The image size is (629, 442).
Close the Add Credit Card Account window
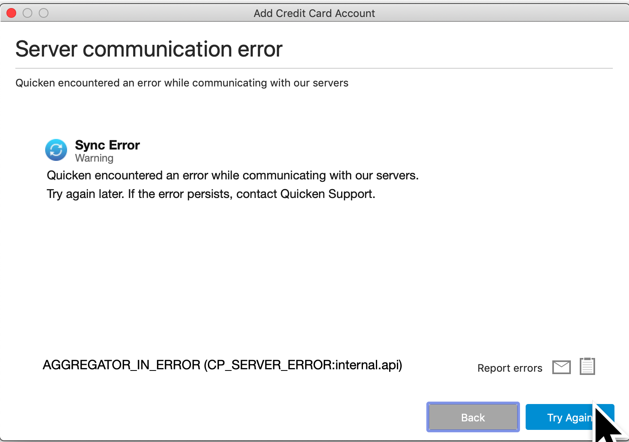[x=11, y=13]
